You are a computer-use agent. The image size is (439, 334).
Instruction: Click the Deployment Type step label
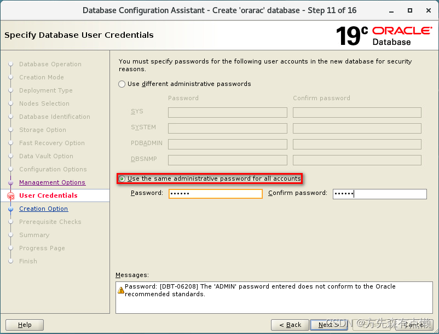pyautogui.click(x=45, y=90)
